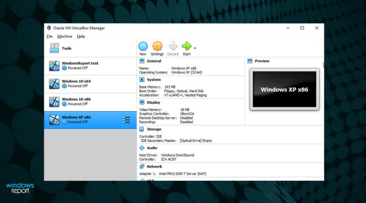
Task: Click the System section icon
Action: (142, 80)
